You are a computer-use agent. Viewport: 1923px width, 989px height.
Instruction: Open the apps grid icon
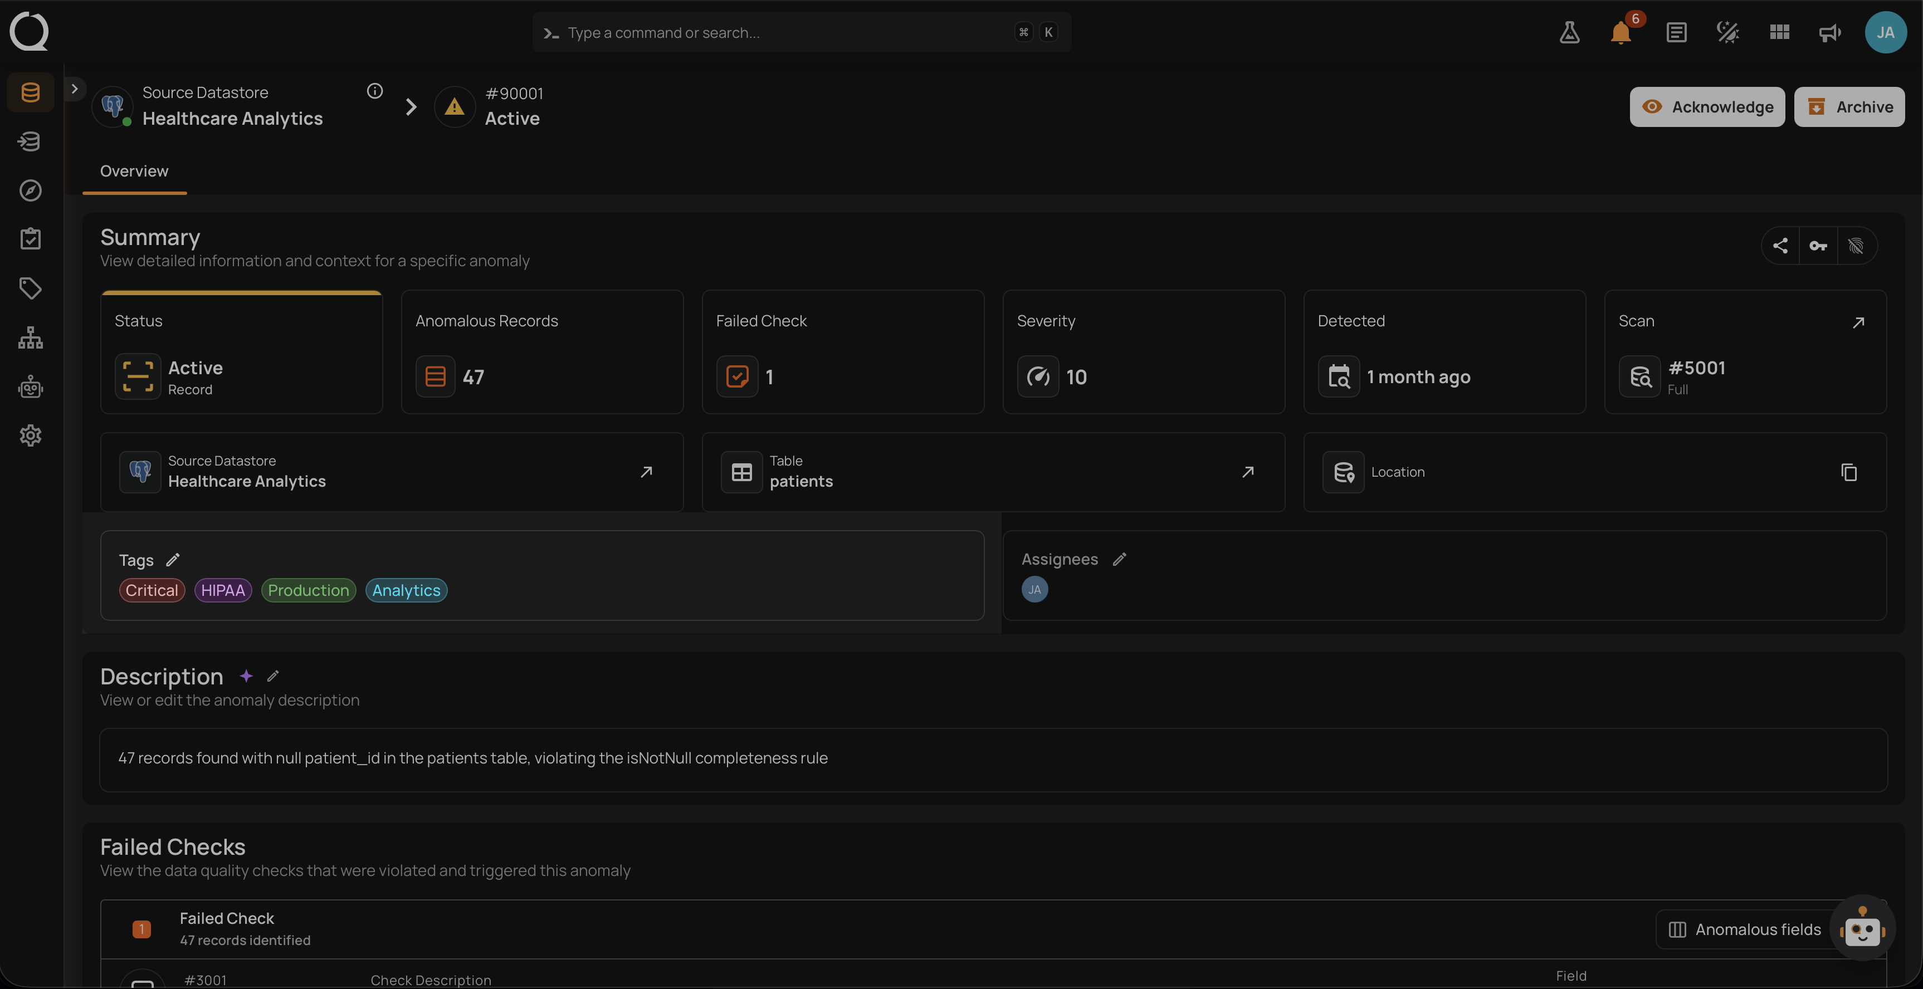pos(1779,32)
